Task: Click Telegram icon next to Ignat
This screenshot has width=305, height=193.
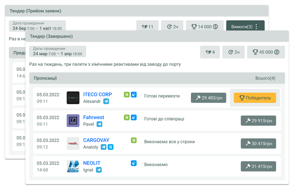Action: [99, 170]
